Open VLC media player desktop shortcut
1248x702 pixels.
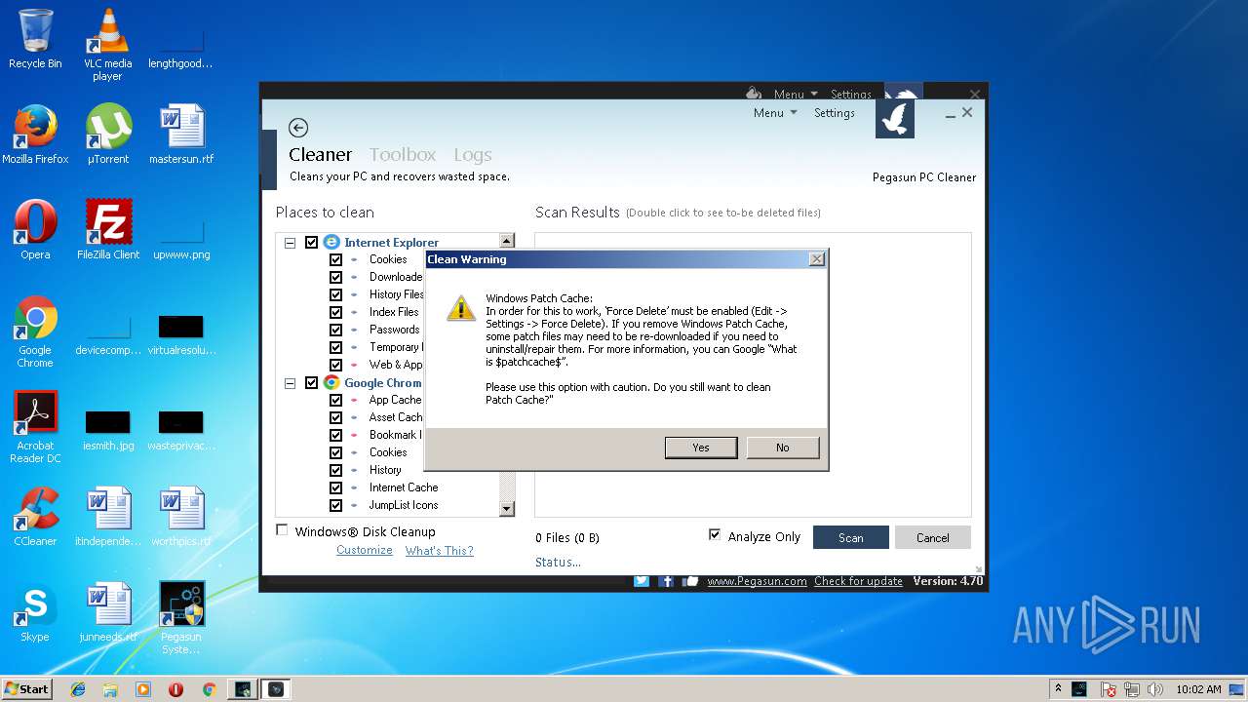coord(107,44)
